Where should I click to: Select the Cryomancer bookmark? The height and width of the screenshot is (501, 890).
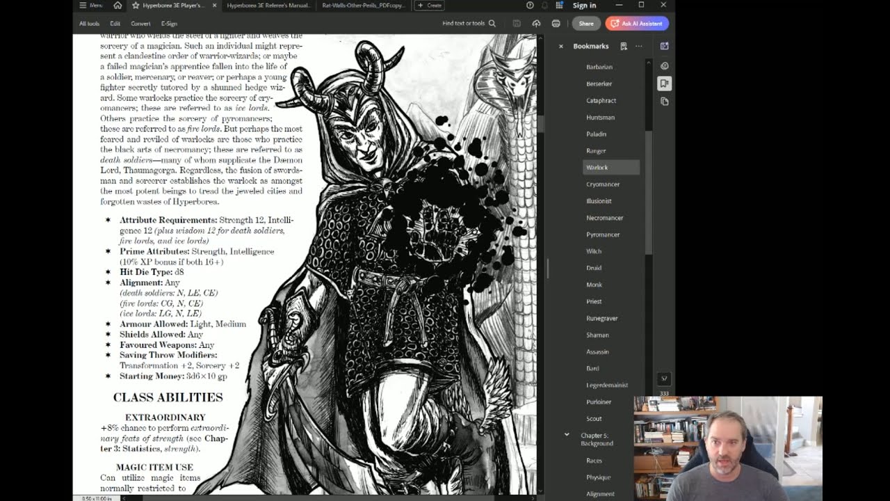[603, 184]
